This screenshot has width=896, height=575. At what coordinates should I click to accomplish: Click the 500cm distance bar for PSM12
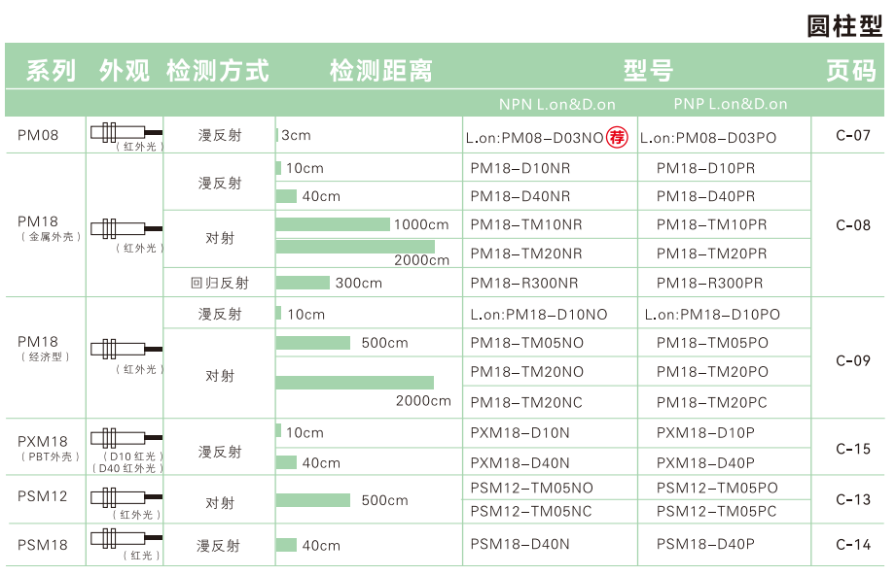click(312, 500)
